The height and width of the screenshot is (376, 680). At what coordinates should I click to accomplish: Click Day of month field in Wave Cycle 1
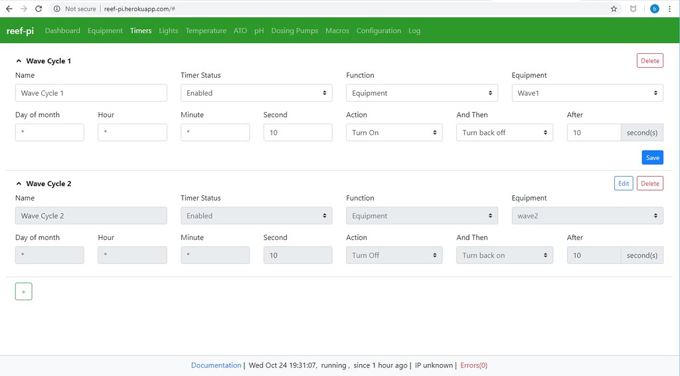49,132
